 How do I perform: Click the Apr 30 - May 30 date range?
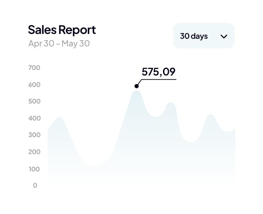point(59,44)
